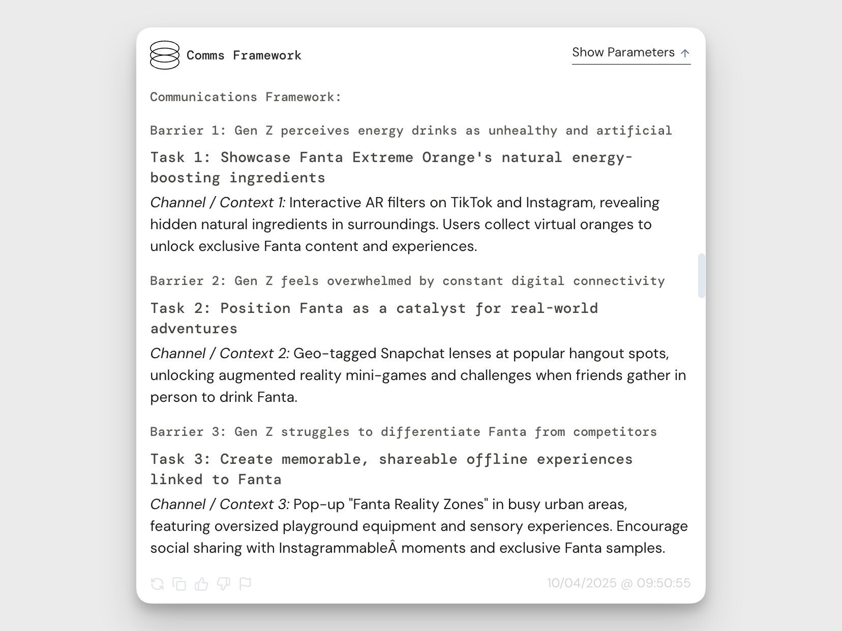Image resolution: width=842 pixels, height=631 pixels.
Task: Click the regenerate response icon
Action: pyautogui.click(x=158, y=584)
